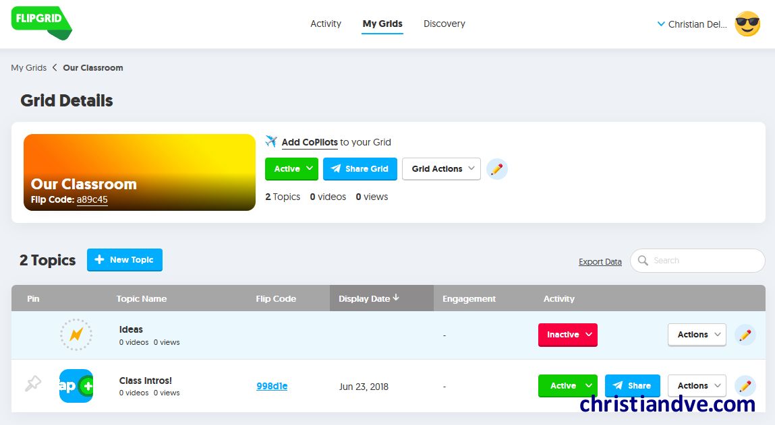Viewport: 775px width, 425px height.
Task: Click the pencil edit icon next to Grid Actions
Action: pyautogui.click(x=497, y=169)
